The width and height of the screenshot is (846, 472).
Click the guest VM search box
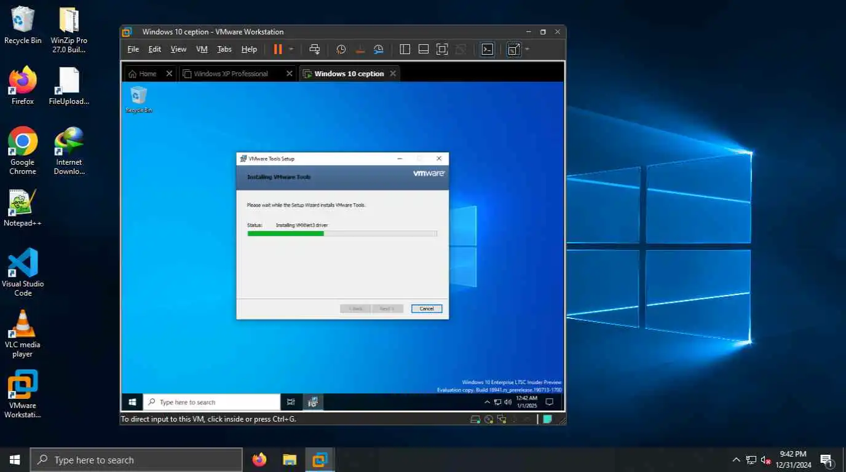(211, 402)
